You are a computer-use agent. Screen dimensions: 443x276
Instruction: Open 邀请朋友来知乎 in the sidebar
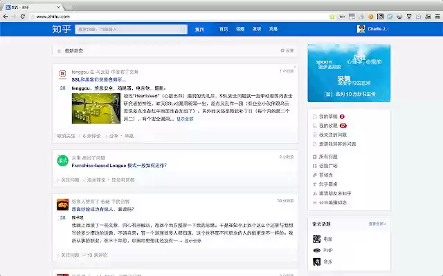click(335, 193)
